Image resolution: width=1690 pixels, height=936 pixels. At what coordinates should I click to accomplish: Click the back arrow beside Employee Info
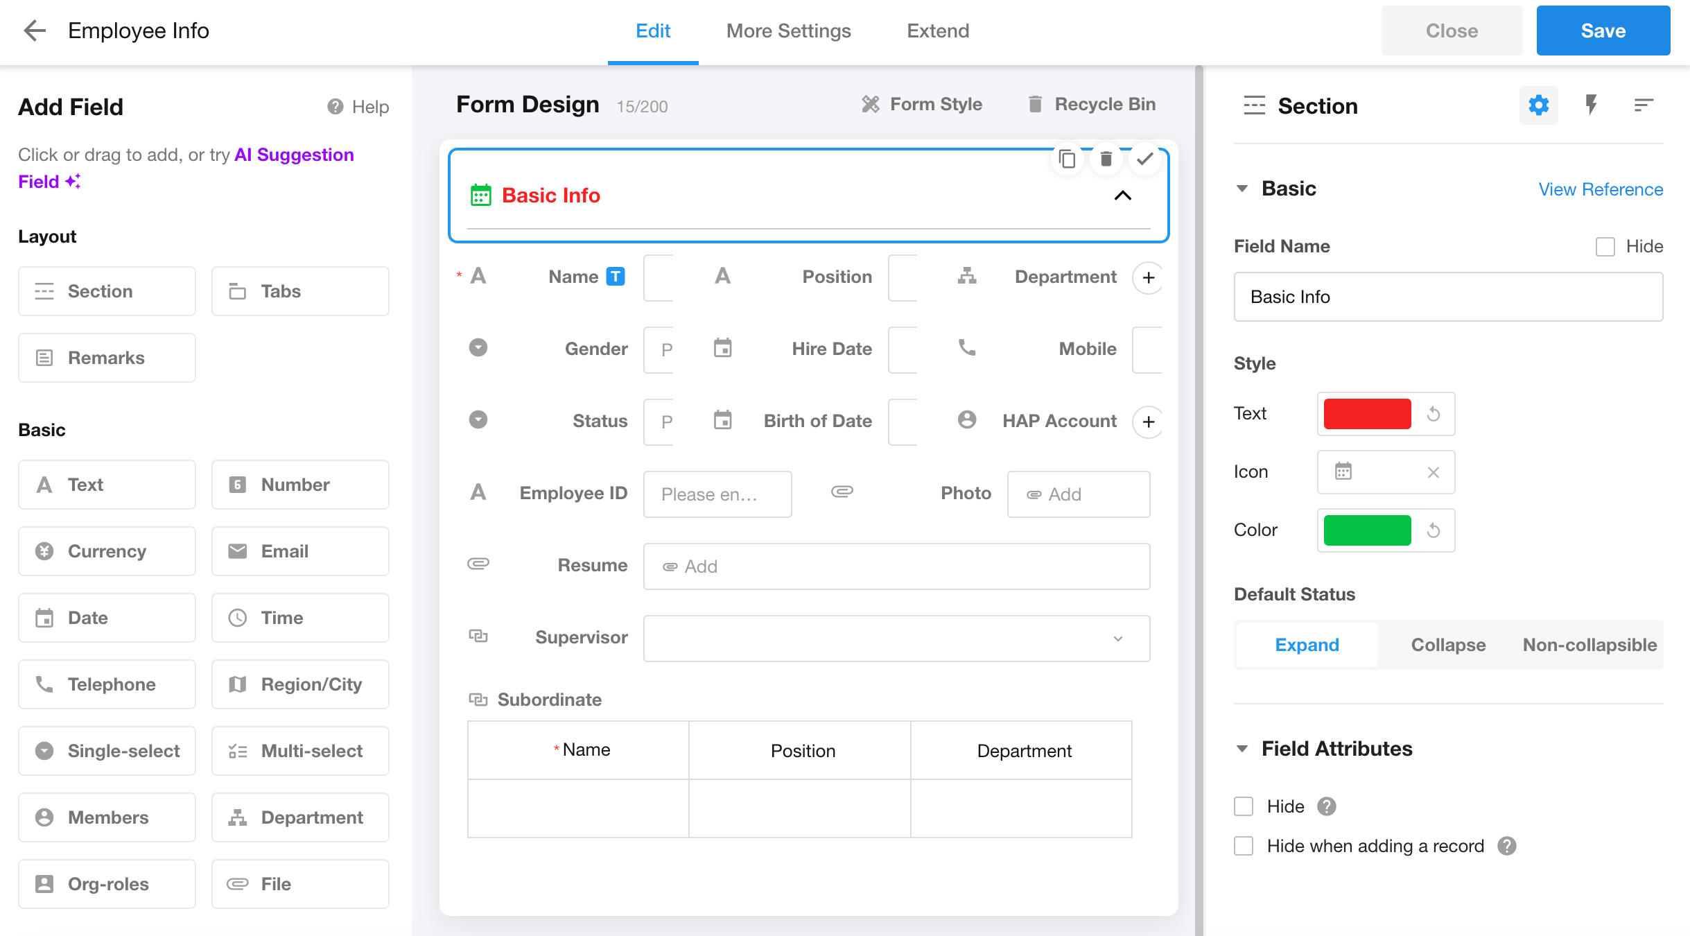coord(35,31)
